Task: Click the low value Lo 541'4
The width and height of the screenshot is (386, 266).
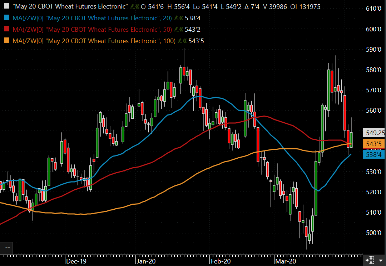Action: (x=205, y=7)
